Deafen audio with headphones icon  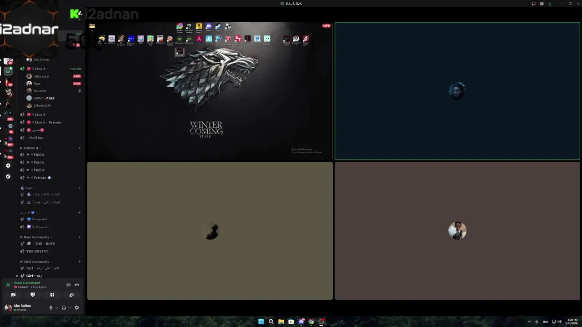click(64, 307)
